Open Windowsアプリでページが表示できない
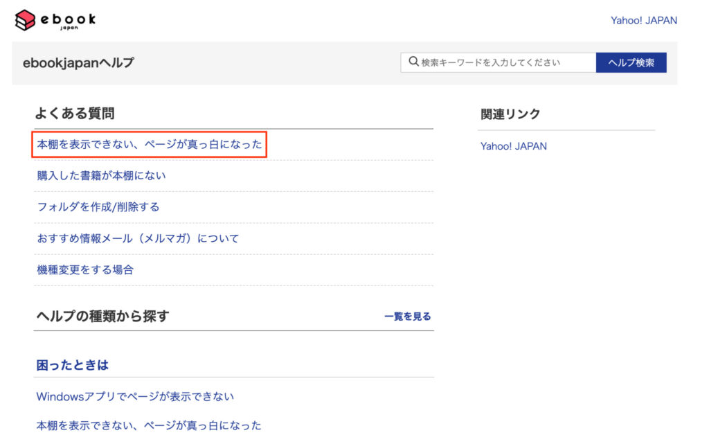The height and width of the screenshot is (444, 709). click(135, 396)
